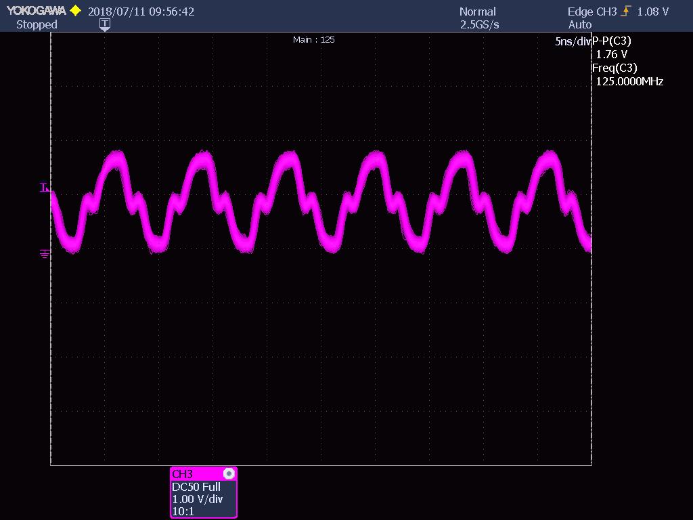The height and width of the screenshot is (520, 693).
Task: Click the magenta trigger level marker on the left edge
Action: point(45,188)
